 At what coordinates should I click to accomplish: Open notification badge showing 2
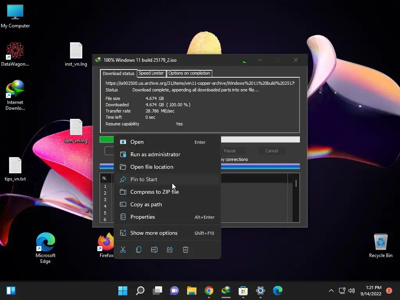click(389, 291)
